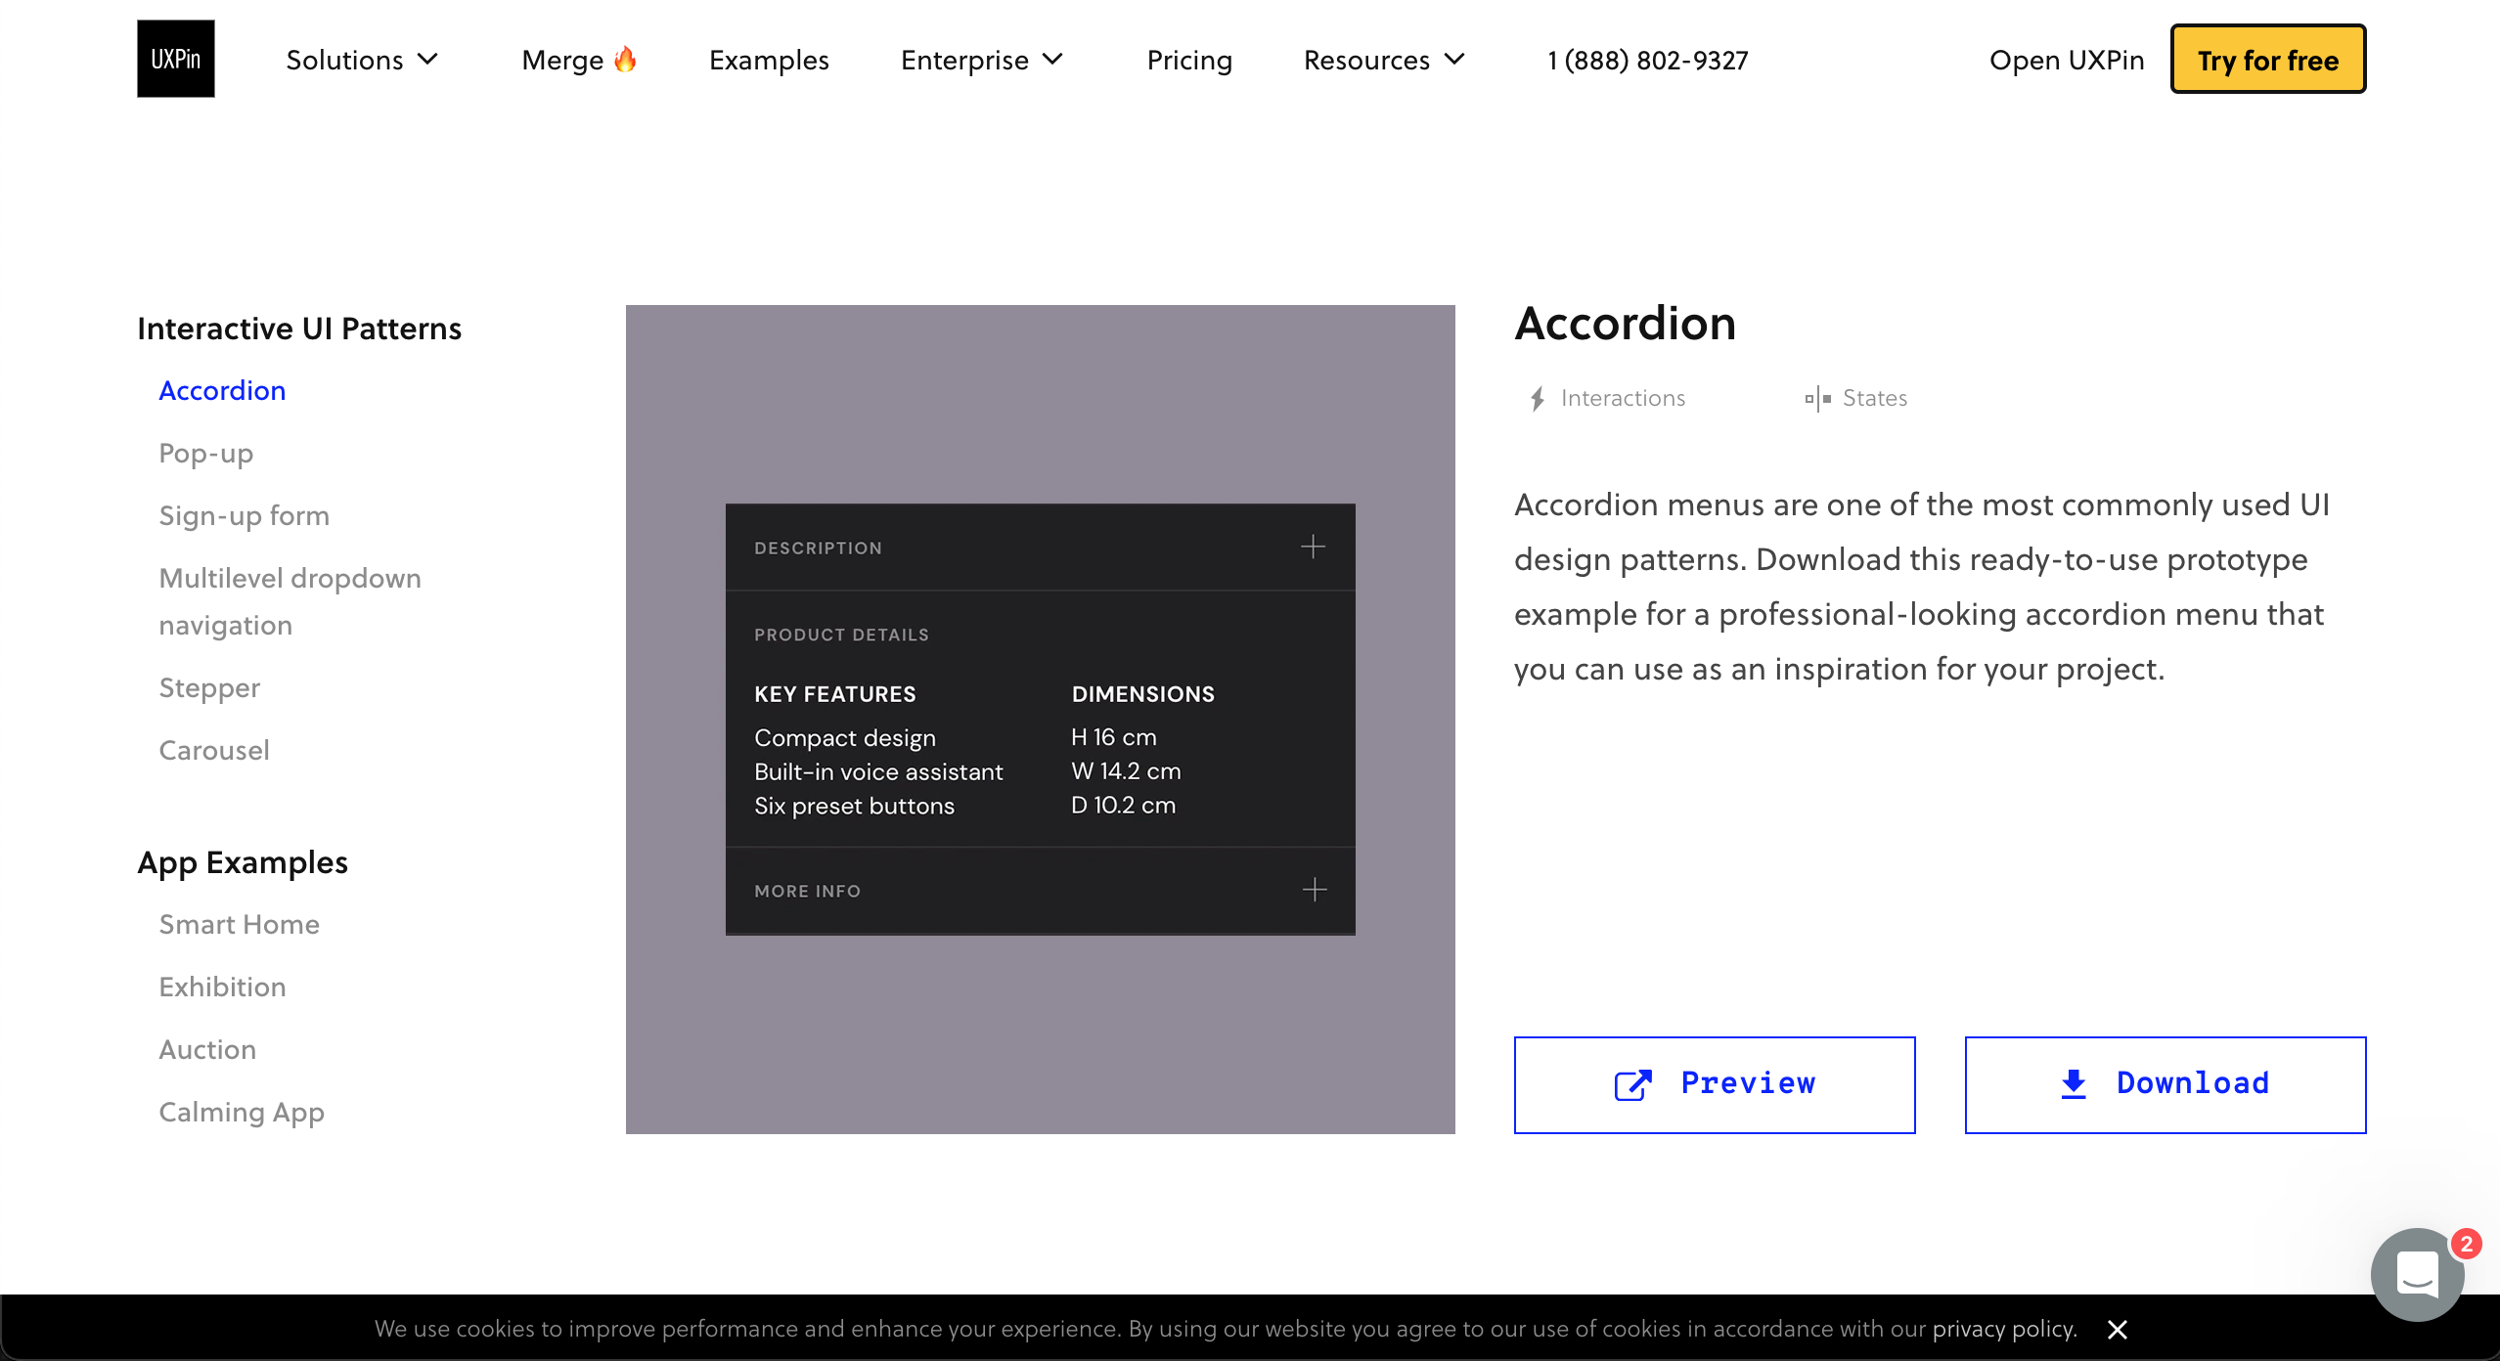The image size is (2500, 1361).
Task: Open the privacy policy link
Action: click(2003, 1329)
